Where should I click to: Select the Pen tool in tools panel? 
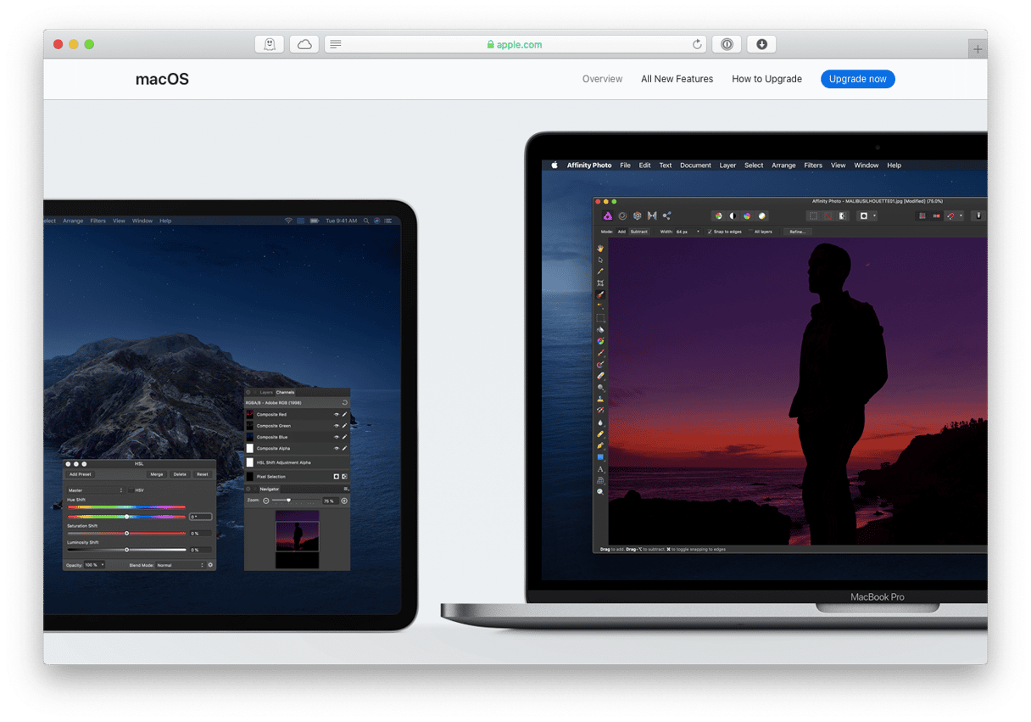(x=600, y=445)
